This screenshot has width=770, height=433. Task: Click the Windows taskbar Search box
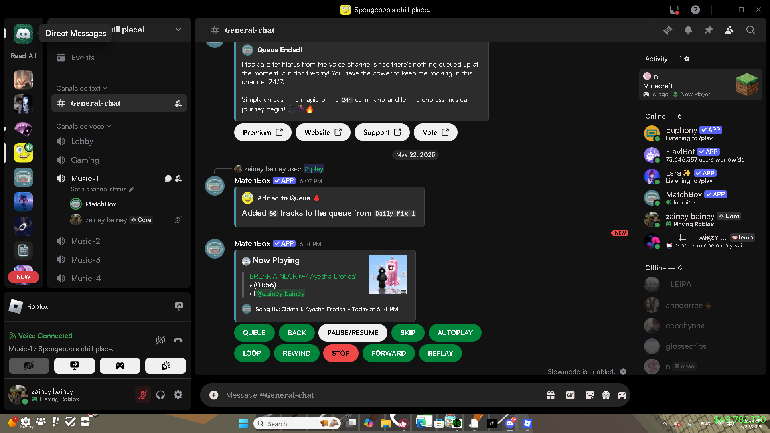[x=298, y=423]
